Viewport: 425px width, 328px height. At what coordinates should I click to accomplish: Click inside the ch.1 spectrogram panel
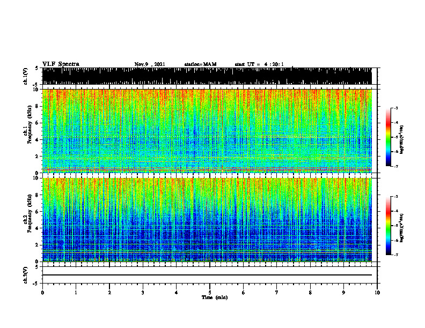coord(207,131)
